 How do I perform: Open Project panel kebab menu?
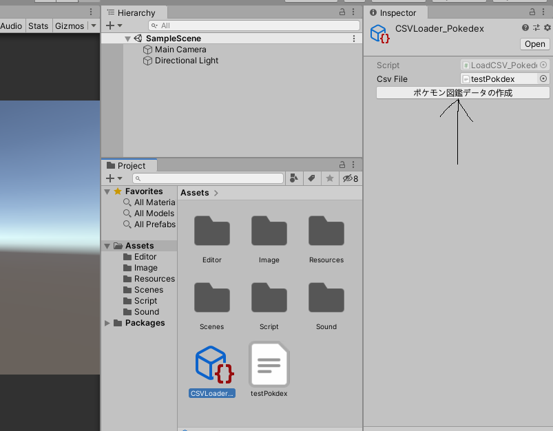tap(353, 165)
